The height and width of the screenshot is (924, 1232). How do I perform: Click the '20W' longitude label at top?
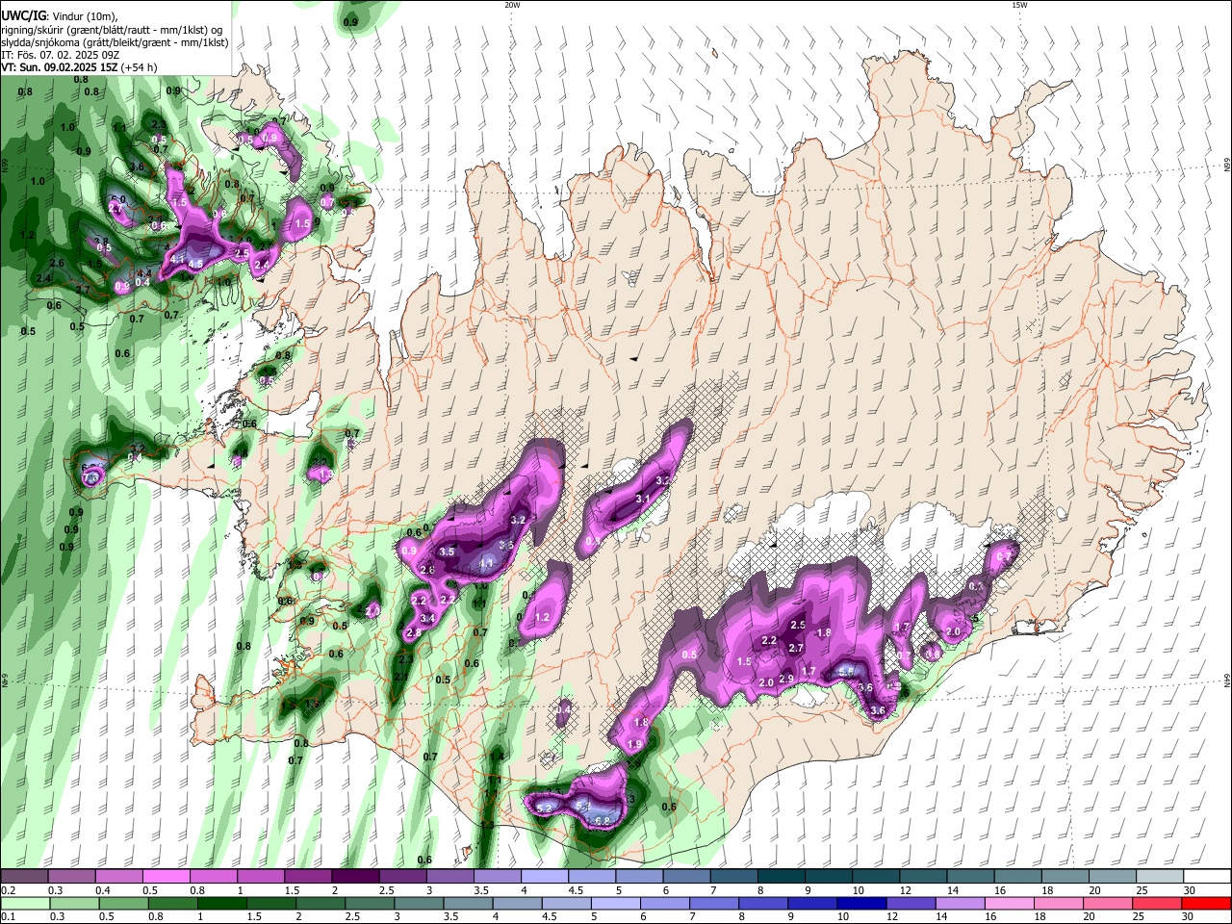(512, 5)
